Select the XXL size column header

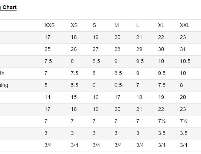(x=184, y=25)
